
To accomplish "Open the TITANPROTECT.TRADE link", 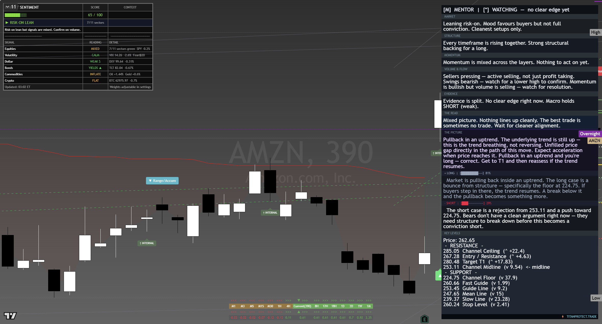I will (x=581, y=317).
